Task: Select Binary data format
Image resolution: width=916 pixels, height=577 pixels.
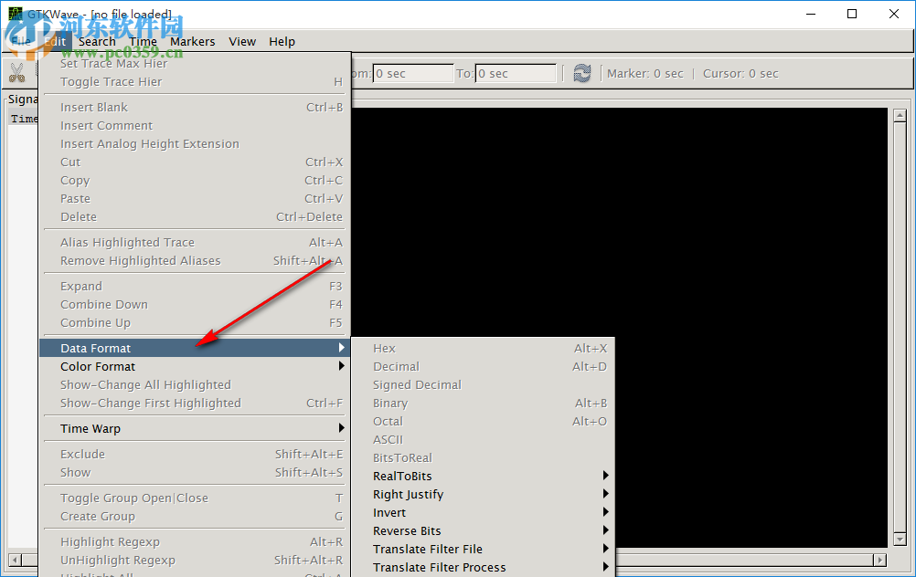Action: (x=483, y=404)
